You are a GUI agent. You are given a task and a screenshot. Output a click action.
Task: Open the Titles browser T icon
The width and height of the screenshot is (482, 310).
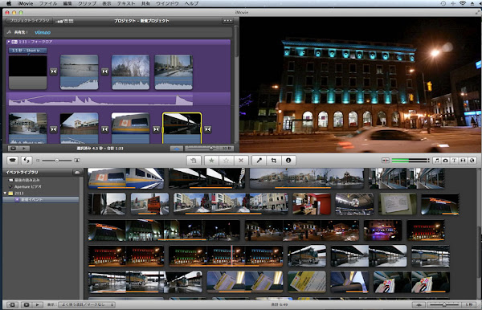454,161
